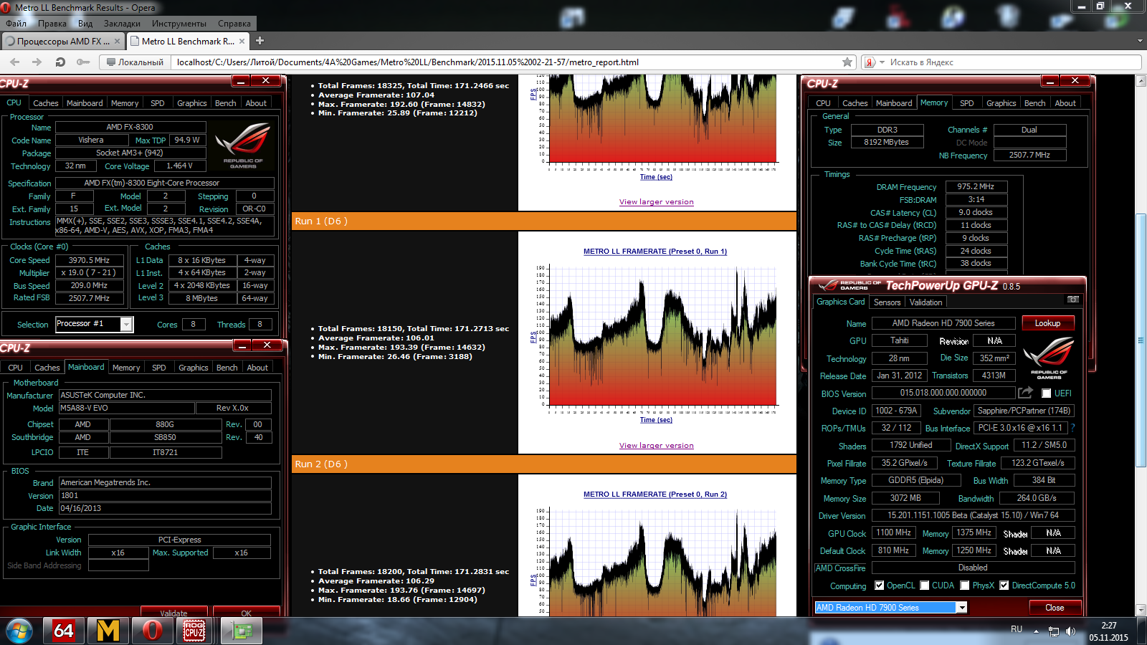1147x645 pixels.
Task: Open the Файл menu
Action: (x=16, y=24)
